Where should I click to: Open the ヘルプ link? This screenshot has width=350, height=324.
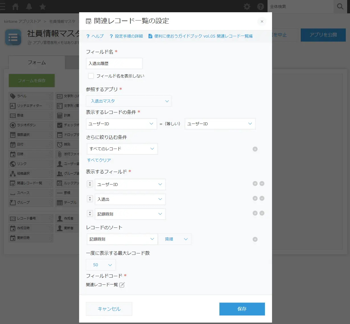95,36
